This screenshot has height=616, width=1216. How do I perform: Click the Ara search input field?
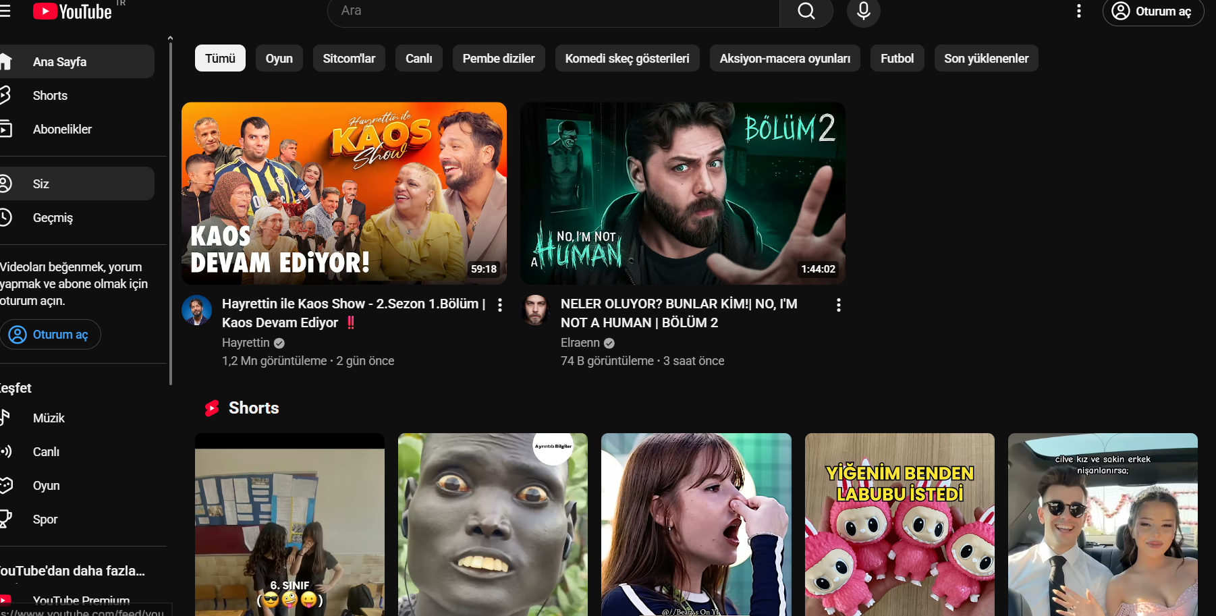(x=553, y=11)
